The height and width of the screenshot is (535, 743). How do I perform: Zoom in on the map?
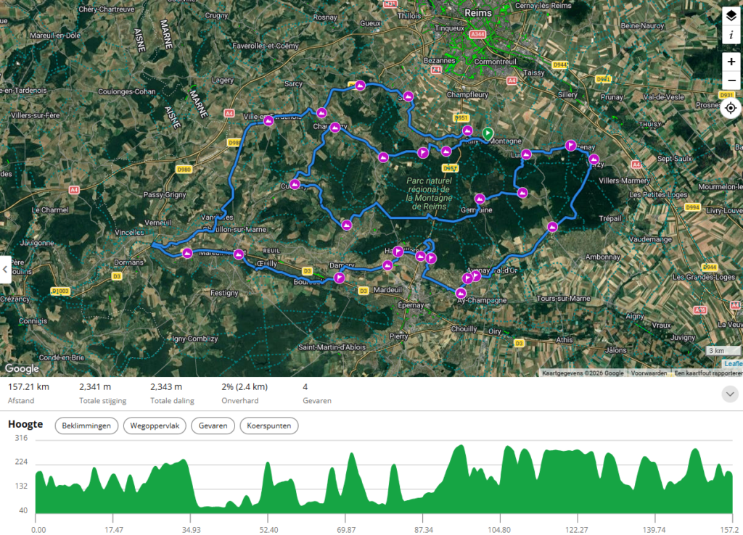coord(731,62)
